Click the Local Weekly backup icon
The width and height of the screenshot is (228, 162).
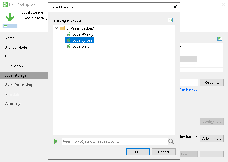tap(68, 34)
